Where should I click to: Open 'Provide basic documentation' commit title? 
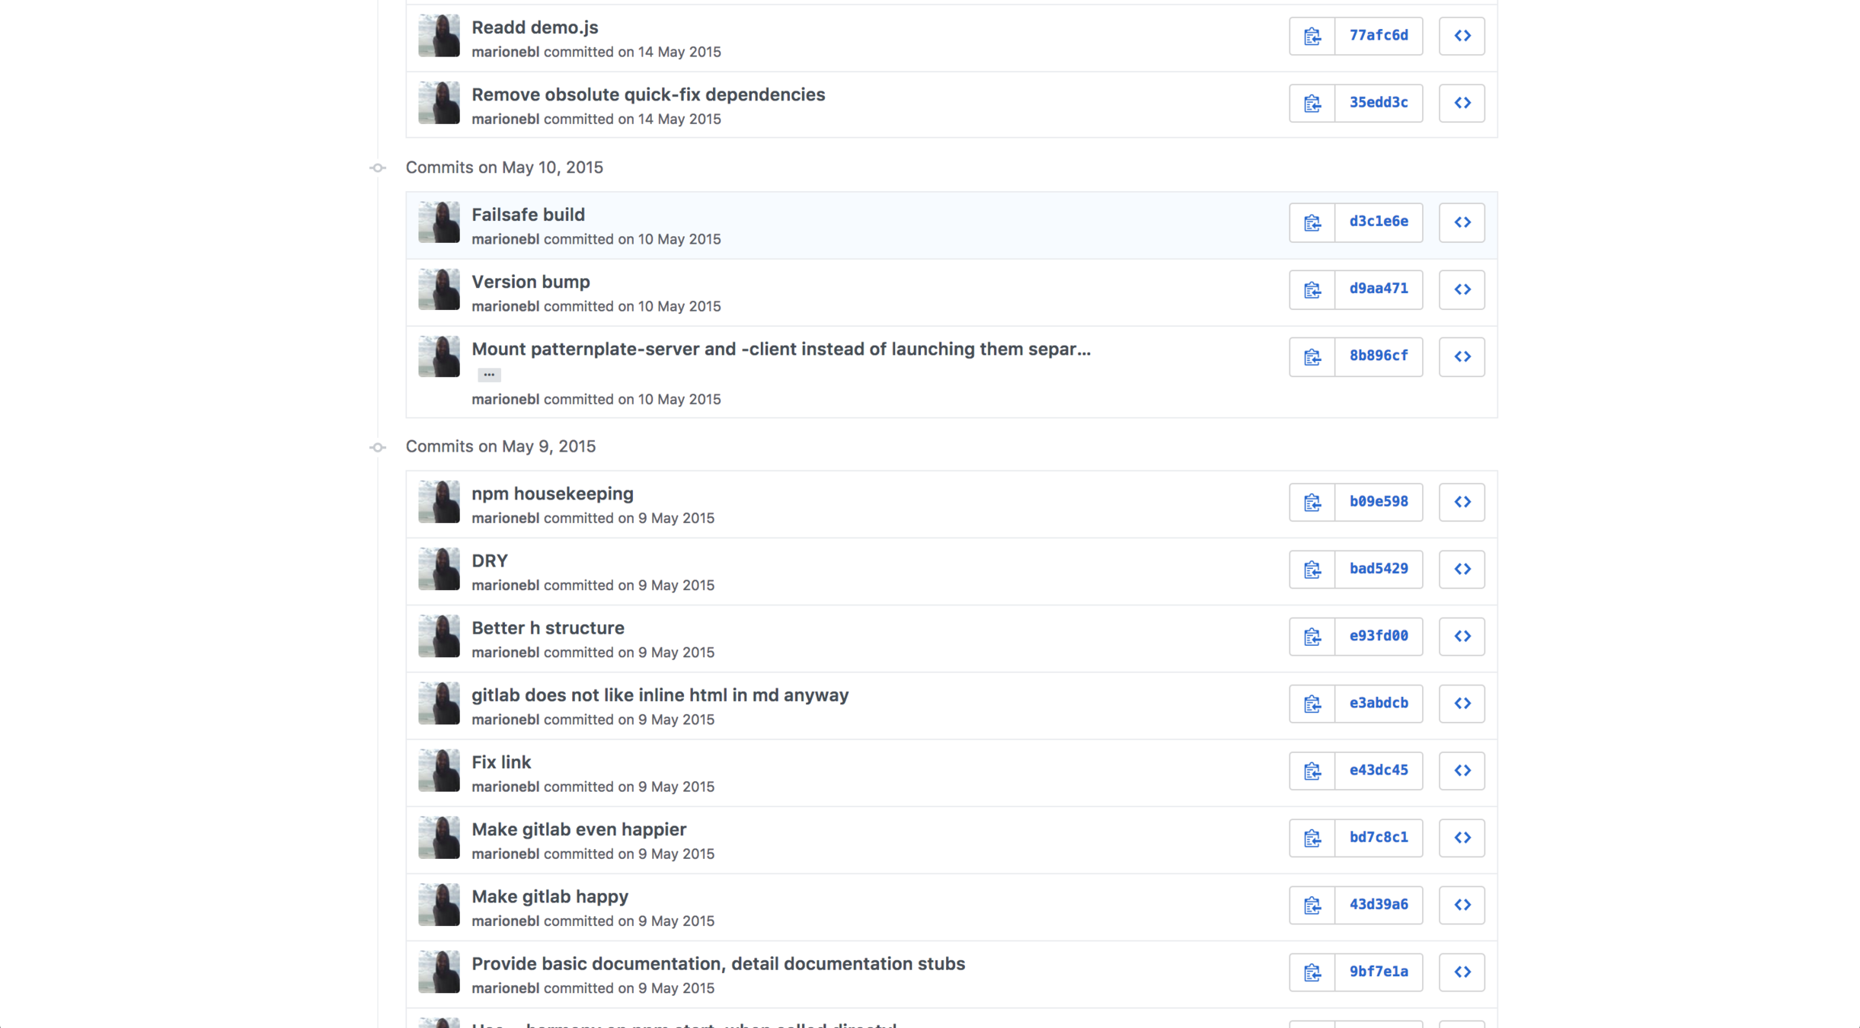[x=717, y=963]
